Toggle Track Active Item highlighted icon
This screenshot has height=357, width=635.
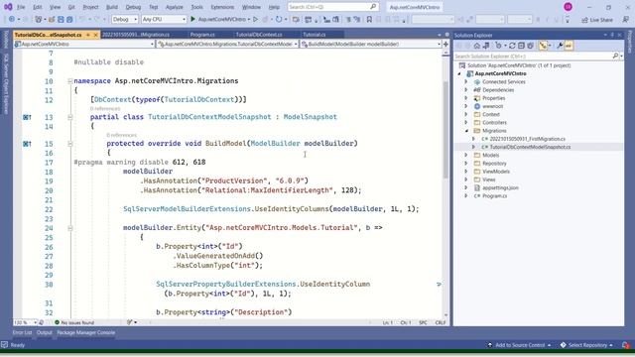(543, 46)
